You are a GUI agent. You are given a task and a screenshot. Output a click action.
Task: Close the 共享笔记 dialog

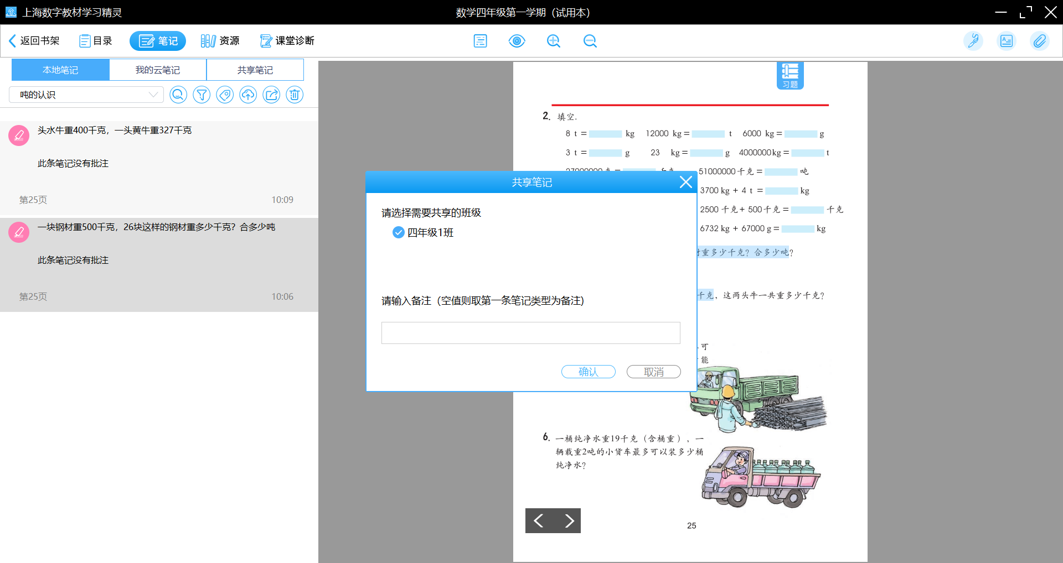click(x=685, y=182)
